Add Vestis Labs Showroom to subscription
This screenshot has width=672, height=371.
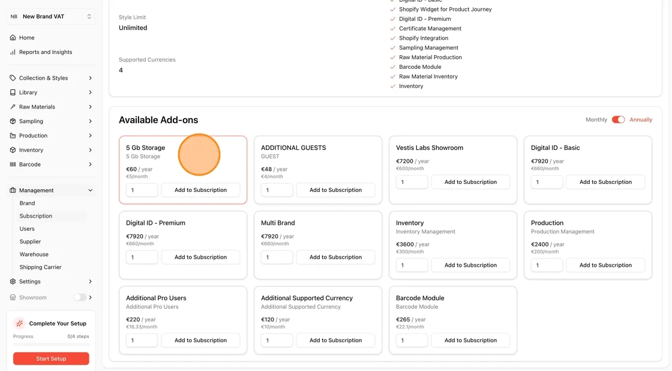pyautogui.click(x=470, y=182)
